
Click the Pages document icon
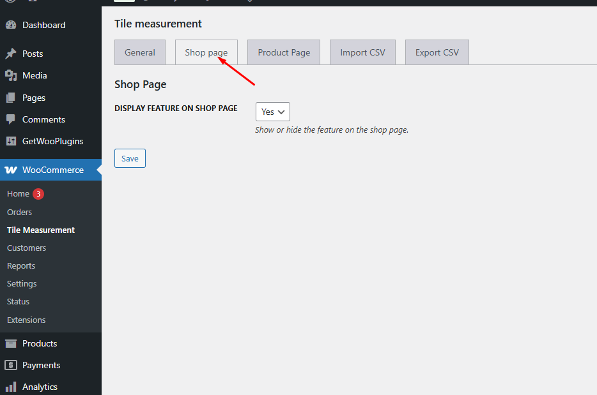click(11, 98)
